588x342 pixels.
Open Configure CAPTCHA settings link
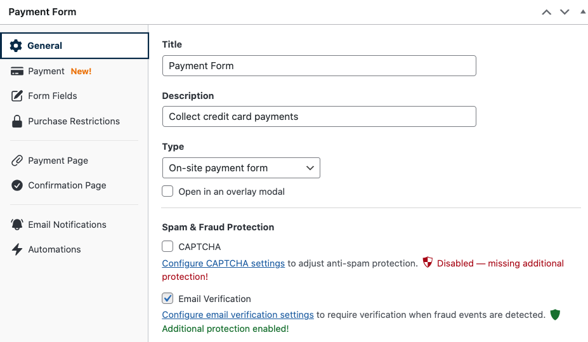click(x=223, y=263)
